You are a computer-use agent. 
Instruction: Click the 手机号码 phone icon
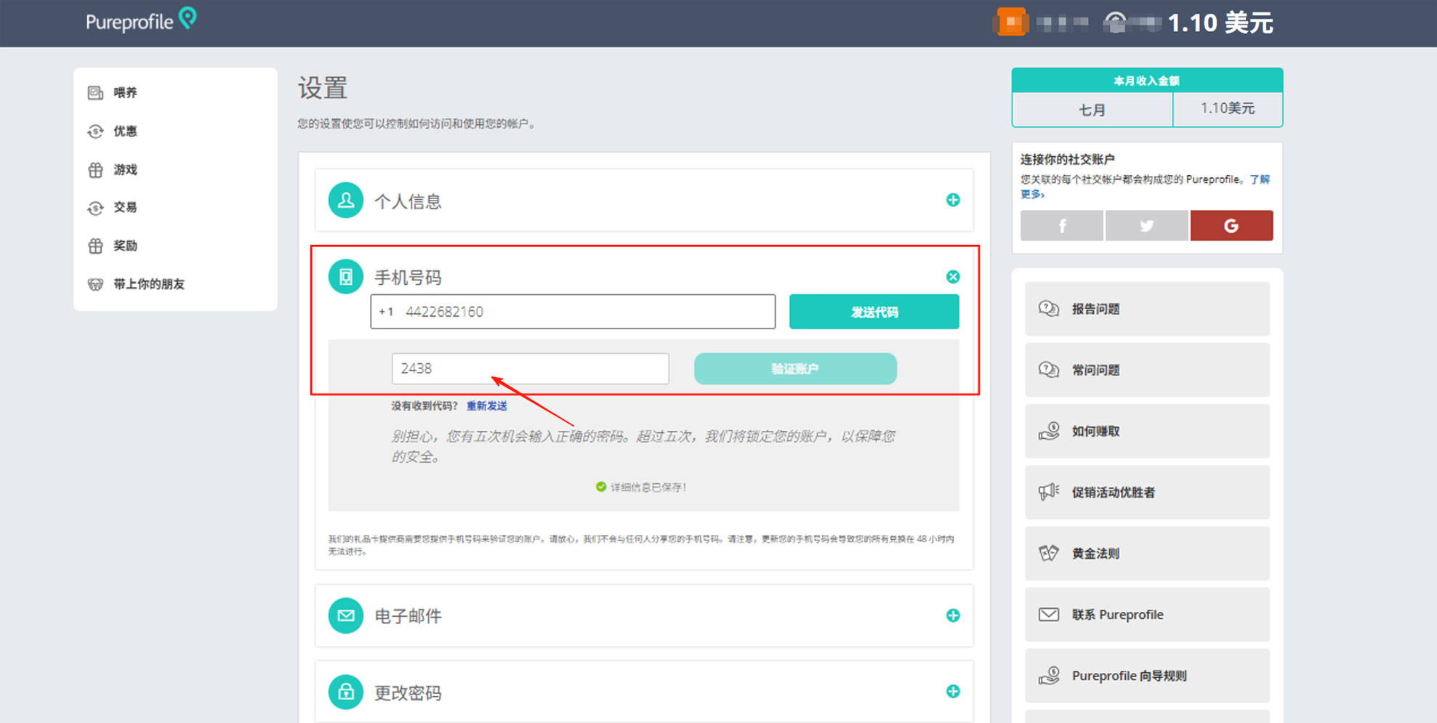pos(346,277)
